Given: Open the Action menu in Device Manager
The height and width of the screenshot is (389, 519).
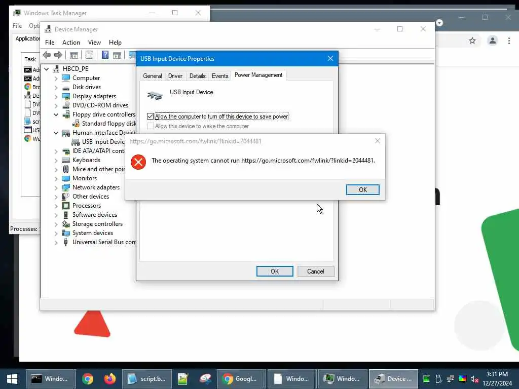Looking at the screenshot, I should coord(71,43).
